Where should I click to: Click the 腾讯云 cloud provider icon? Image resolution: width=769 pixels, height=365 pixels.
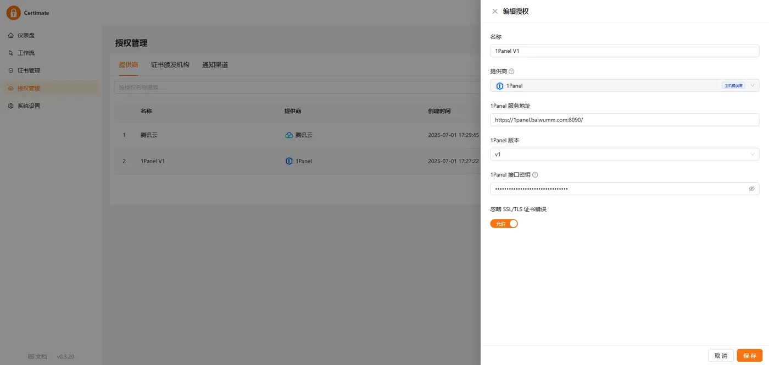click(x=289, y=135)
